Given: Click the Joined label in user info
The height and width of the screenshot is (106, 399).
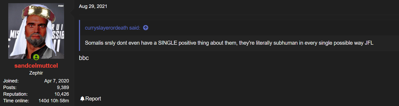Looking at the screenshot, I should coord(11,81).
